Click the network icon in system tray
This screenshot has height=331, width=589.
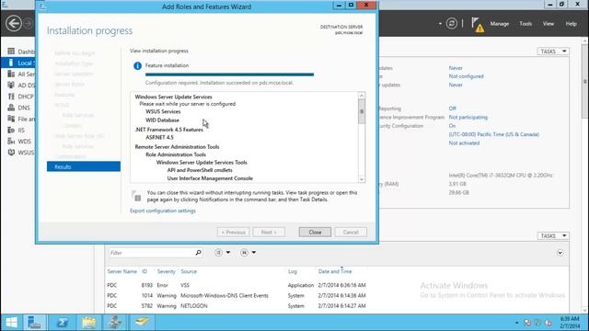click(537, 323)
